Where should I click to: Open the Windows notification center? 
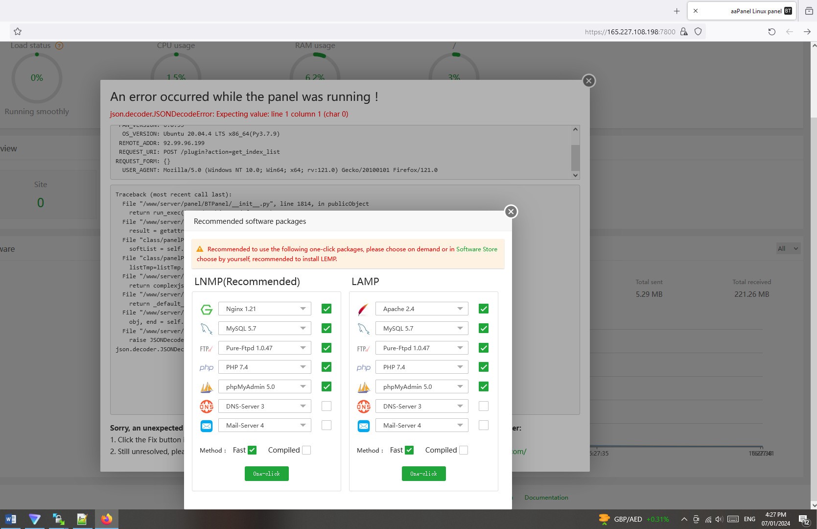pos(804,520)
